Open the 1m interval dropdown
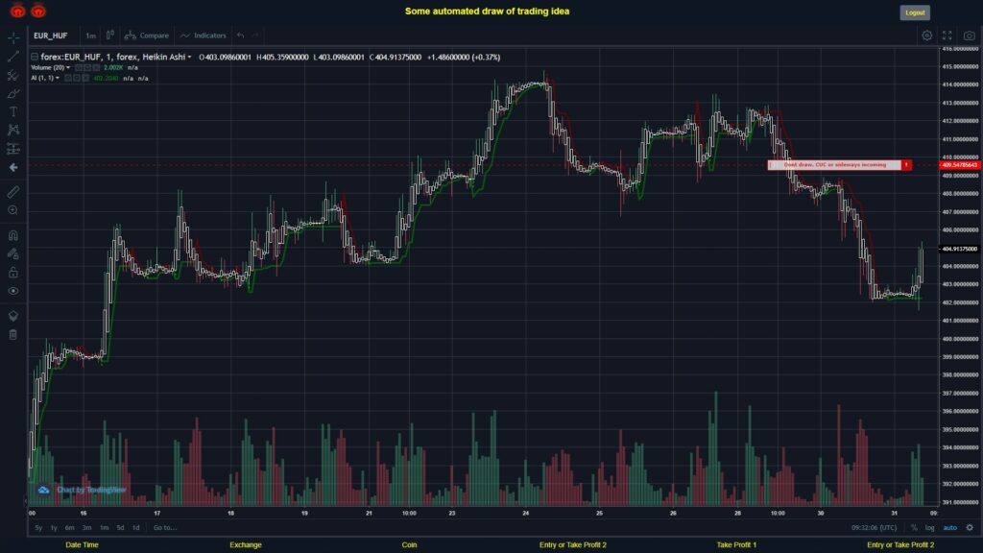Screen dimensions: 983x553 coord(91,36)
